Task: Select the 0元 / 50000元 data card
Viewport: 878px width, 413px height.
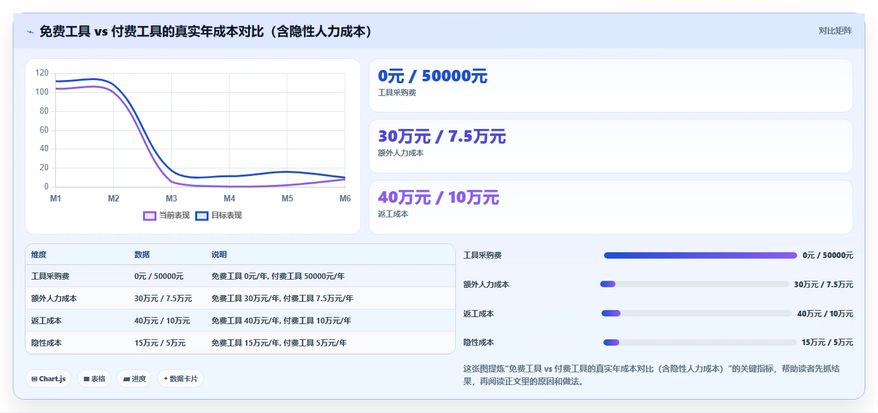Action: click(x=610, y=86)
